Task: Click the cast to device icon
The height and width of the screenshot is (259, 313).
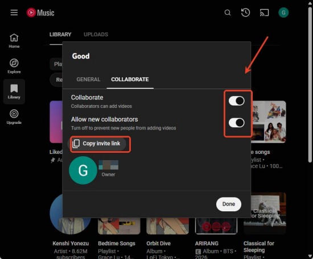Action: tap(264, 12)
